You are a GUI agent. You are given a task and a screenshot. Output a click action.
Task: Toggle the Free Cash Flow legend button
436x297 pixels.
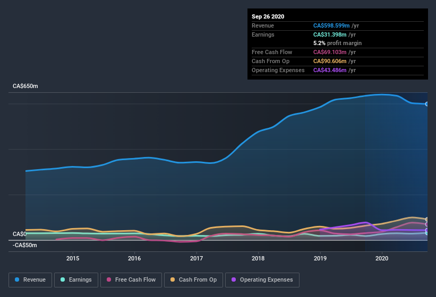click(x=131, y=280)
